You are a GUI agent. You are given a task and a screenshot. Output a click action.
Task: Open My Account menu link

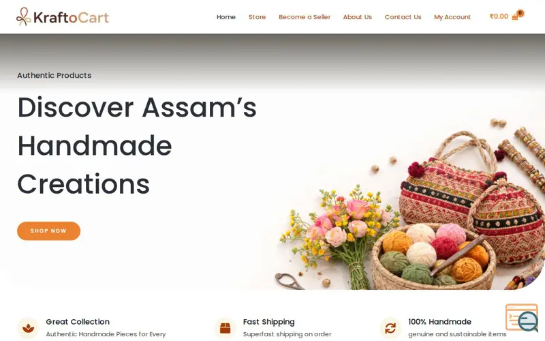pyautogui.click(x=452, y=17)
